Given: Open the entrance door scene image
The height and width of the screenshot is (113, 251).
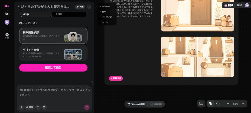Looking at the screenshot, I should (198, 16).
